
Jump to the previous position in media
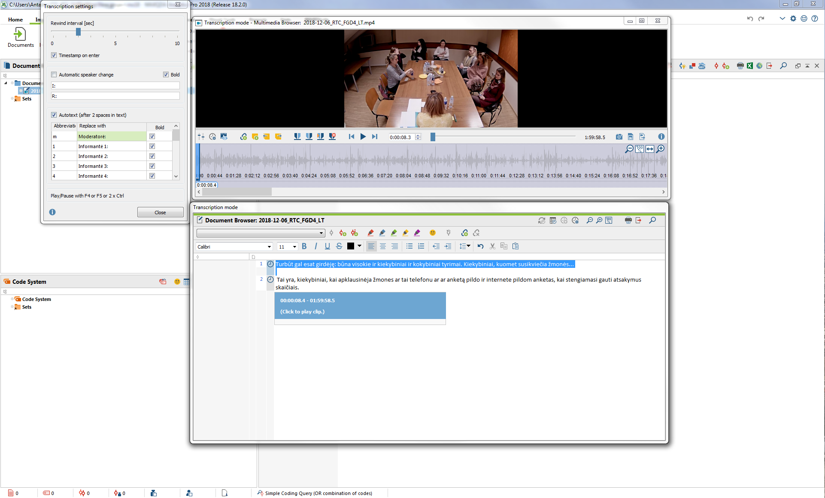352,137
